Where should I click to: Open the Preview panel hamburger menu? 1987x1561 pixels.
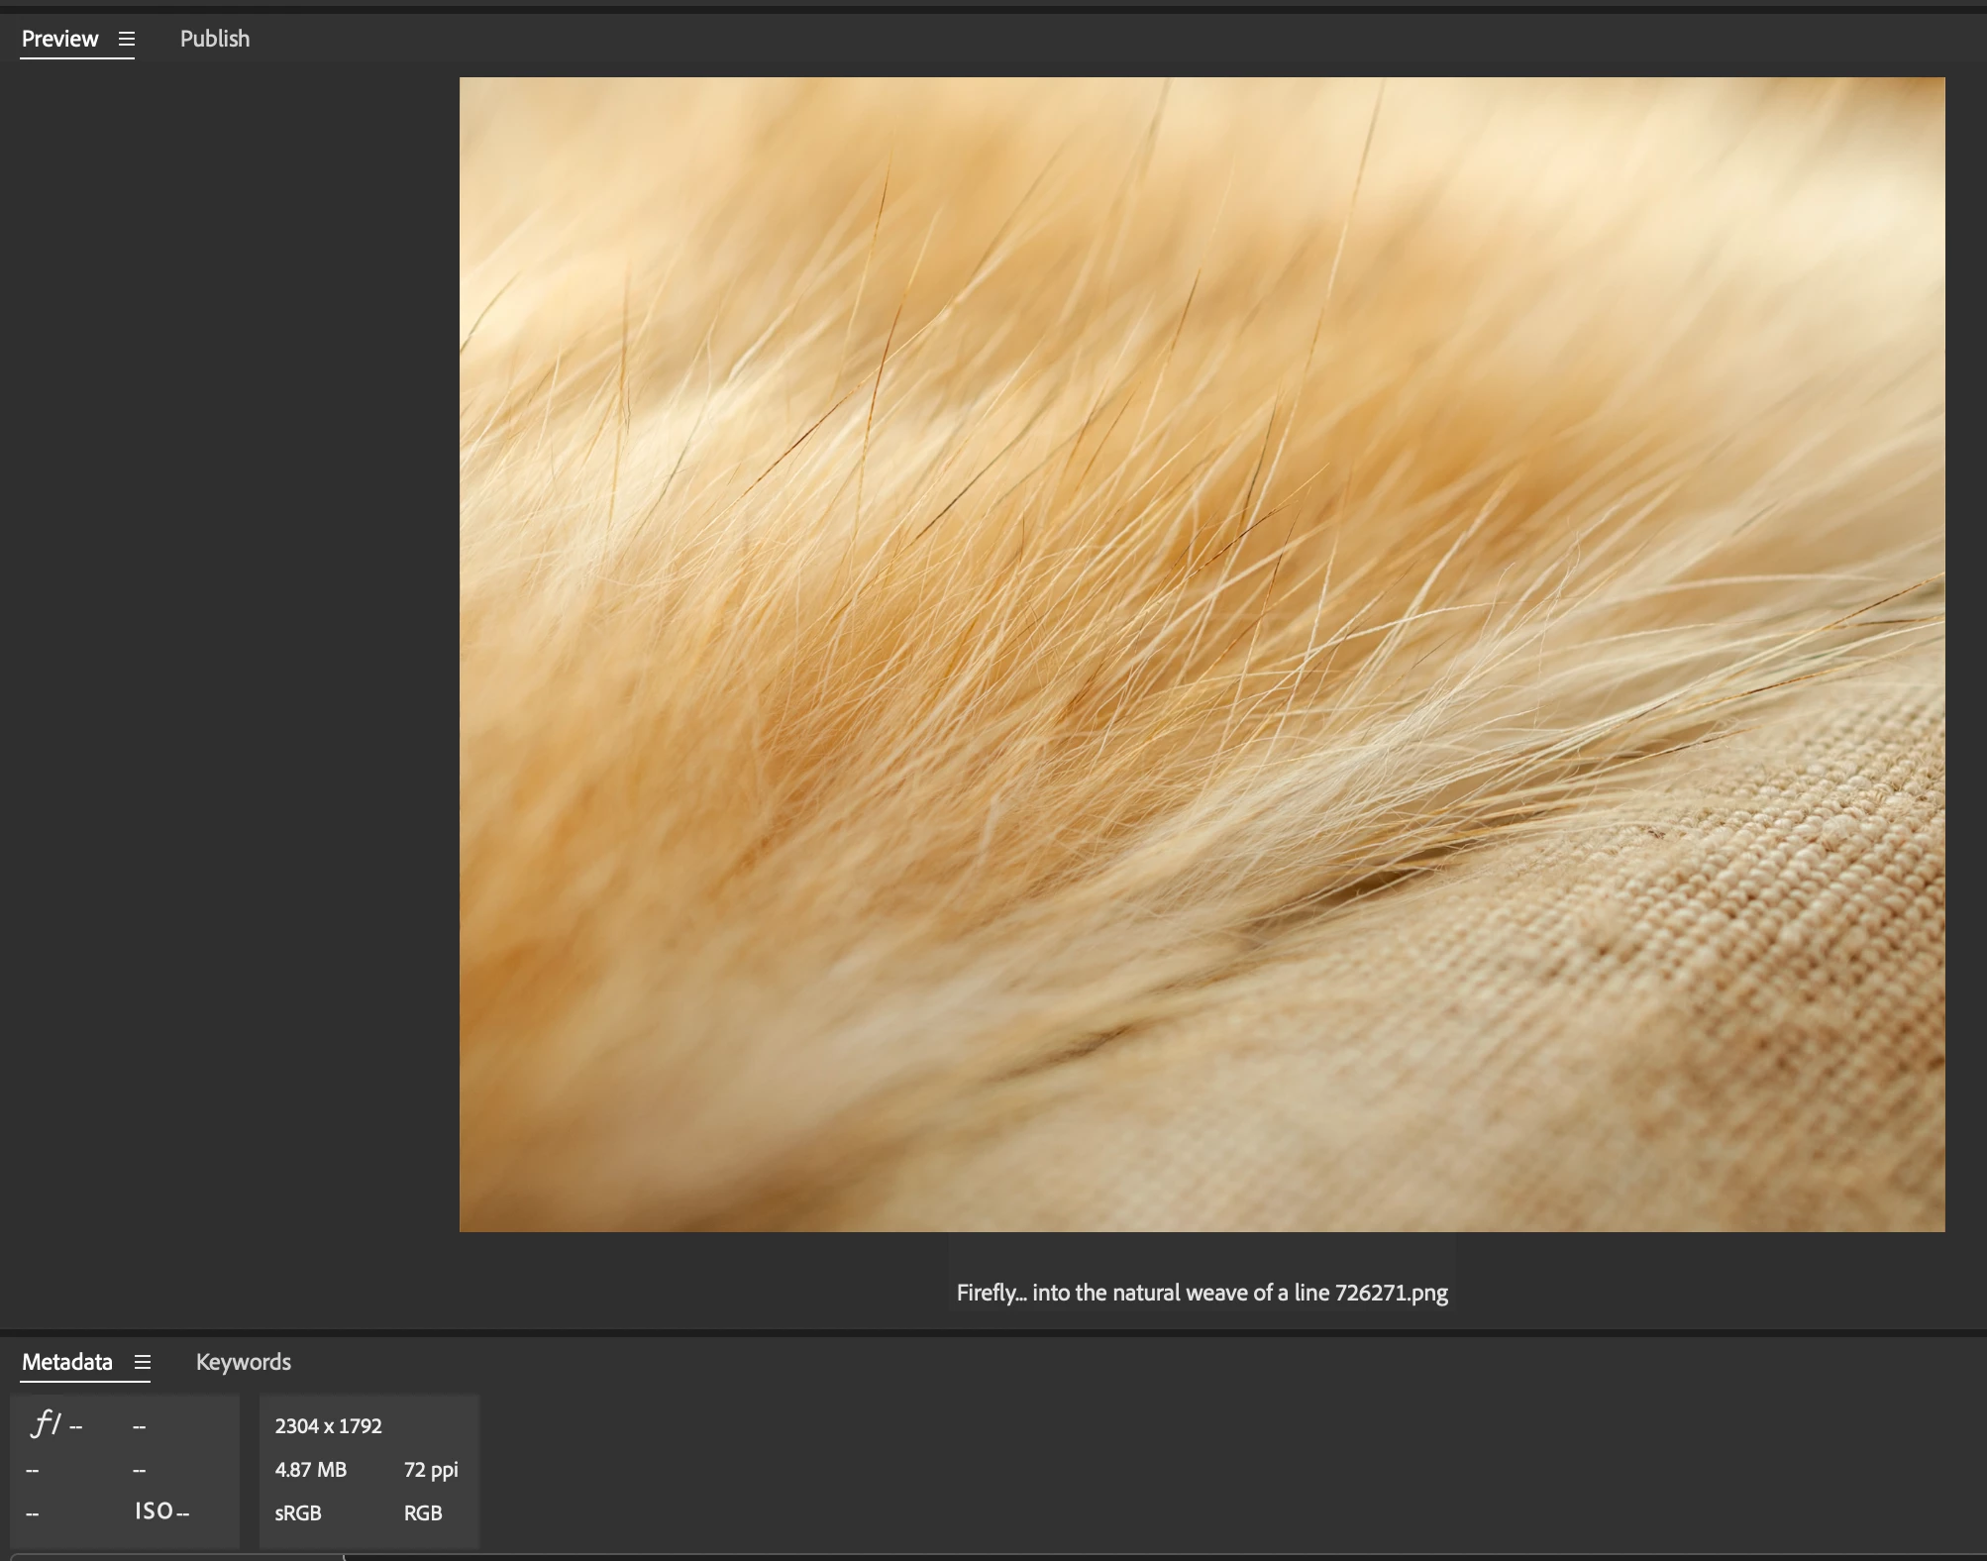(x=127, y=39)
